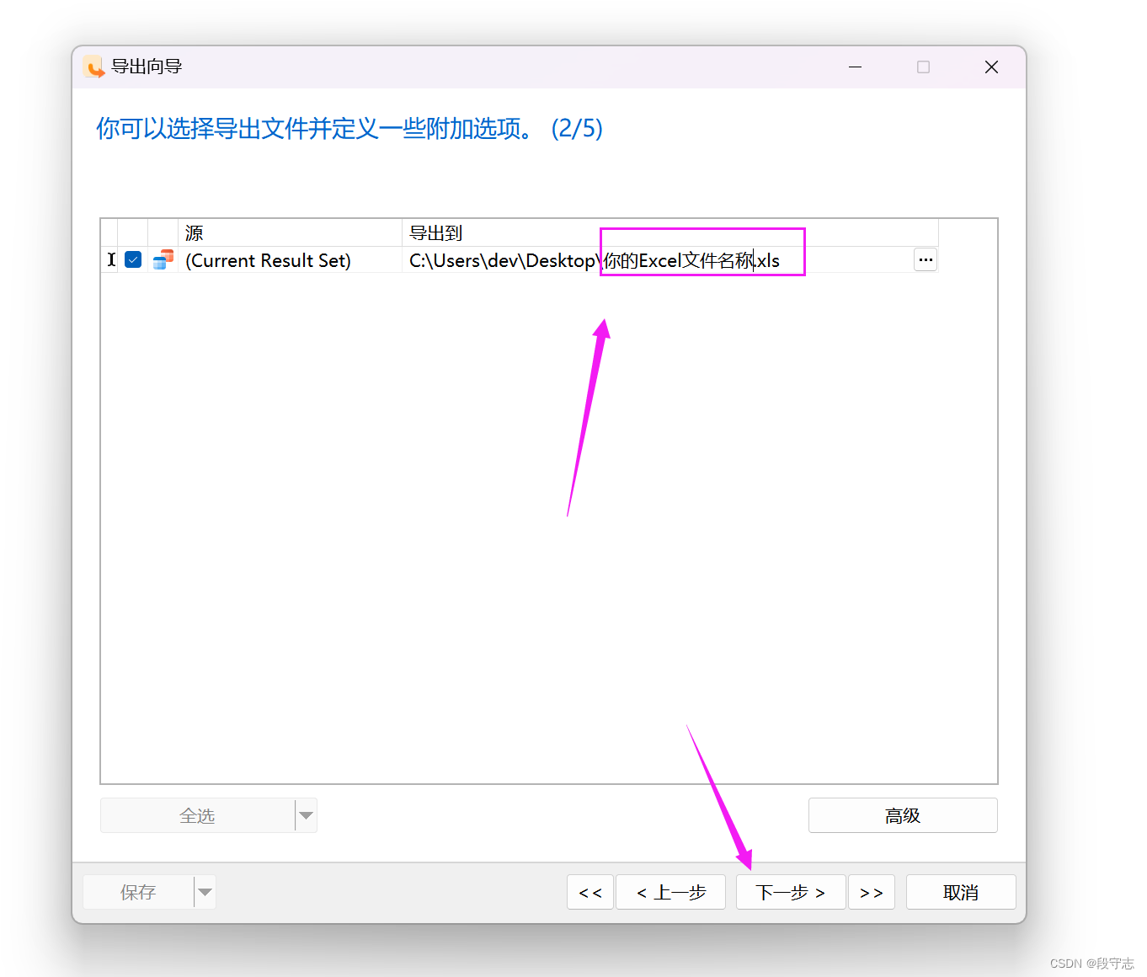
Task: Go back with 上一步 button
Action: pyautogui.click(x=670, y=892)
